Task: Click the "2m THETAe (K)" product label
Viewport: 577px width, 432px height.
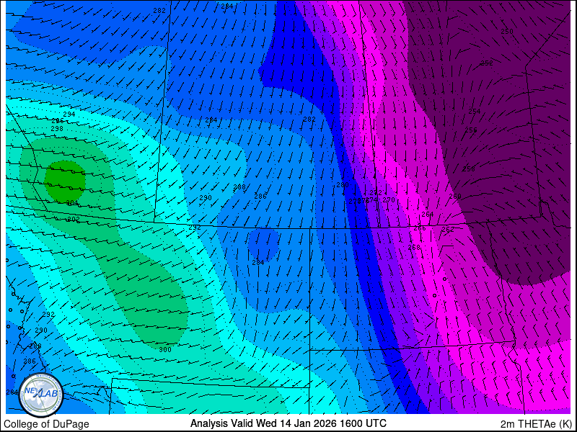Action: pyautogui.click(x=537, y=423)
